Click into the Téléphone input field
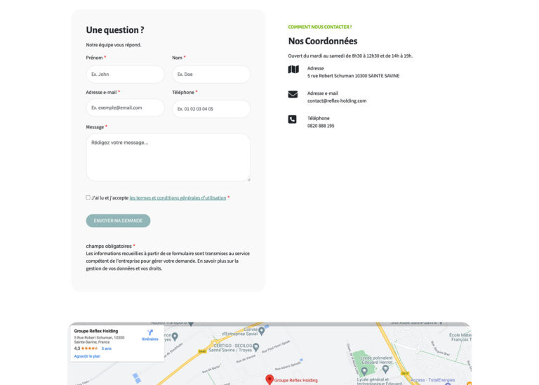This screenshot has height=385, width=539. point(211,109)
